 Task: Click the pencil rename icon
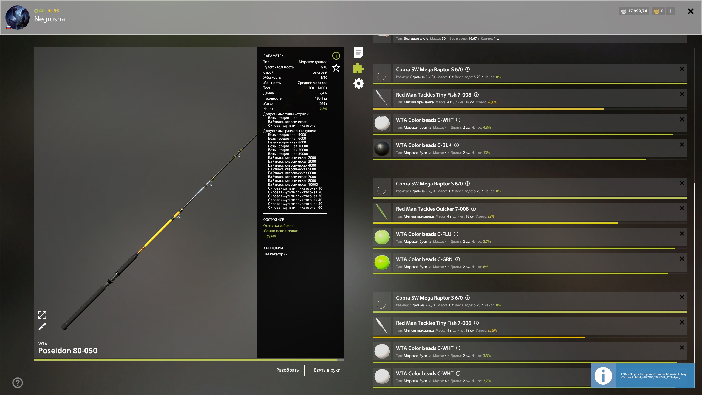[42, 326]
